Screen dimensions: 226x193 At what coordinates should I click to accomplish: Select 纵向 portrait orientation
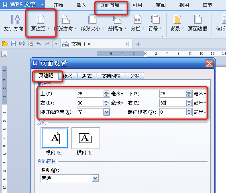click(55, 138)
